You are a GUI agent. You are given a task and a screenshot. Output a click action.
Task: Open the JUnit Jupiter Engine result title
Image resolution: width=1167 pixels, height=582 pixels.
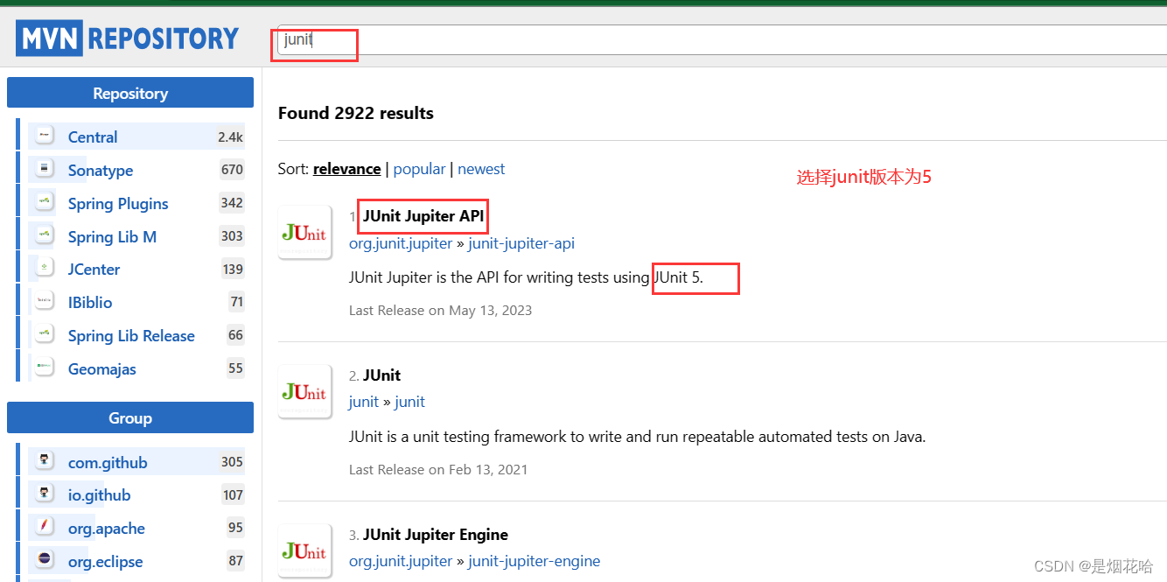[436, 535]
